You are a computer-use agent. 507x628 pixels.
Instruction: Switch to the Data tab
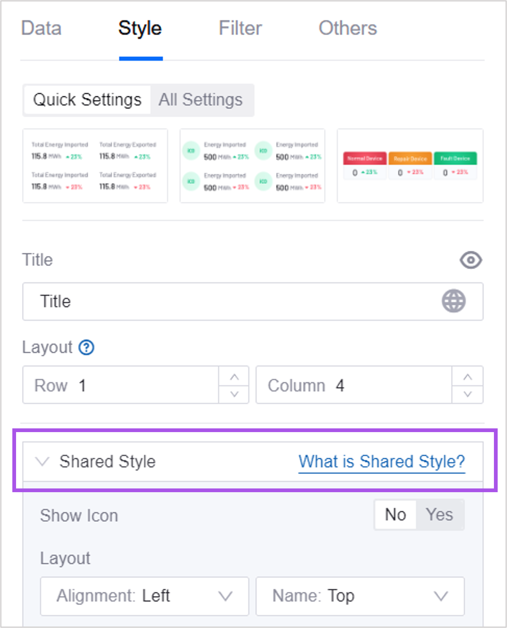[41, 28]
